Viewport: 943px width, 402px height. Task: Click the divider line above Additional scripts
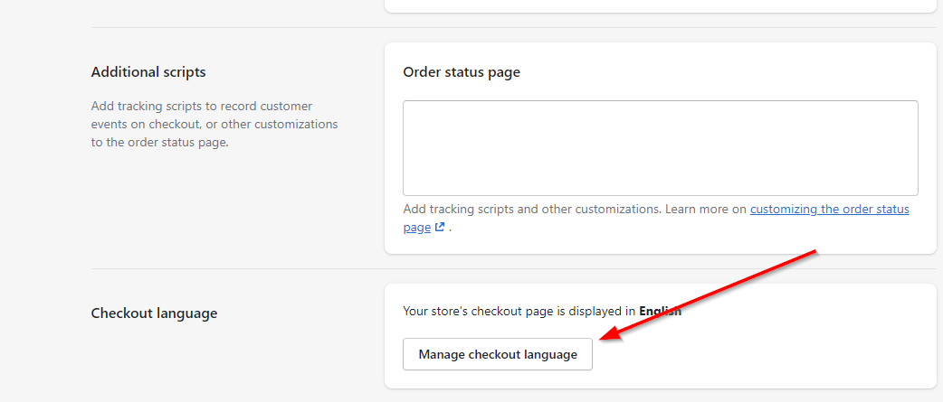tap(514, 27)
